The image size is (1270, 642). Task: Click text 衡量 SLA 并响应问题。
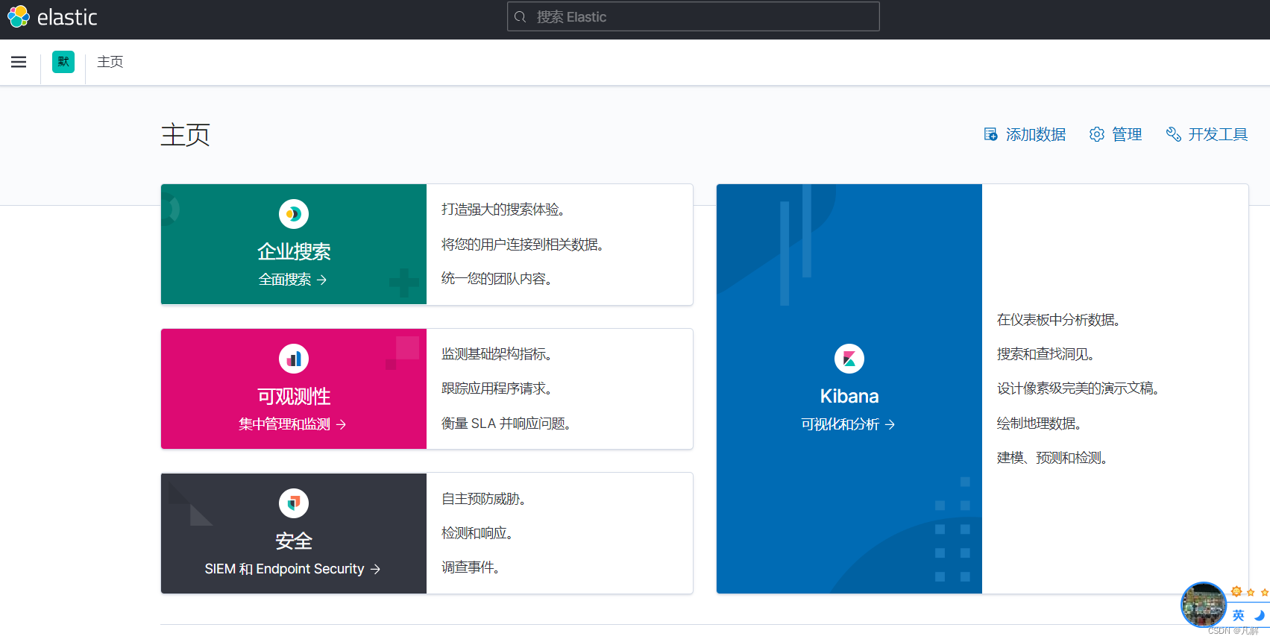(507, 424)
